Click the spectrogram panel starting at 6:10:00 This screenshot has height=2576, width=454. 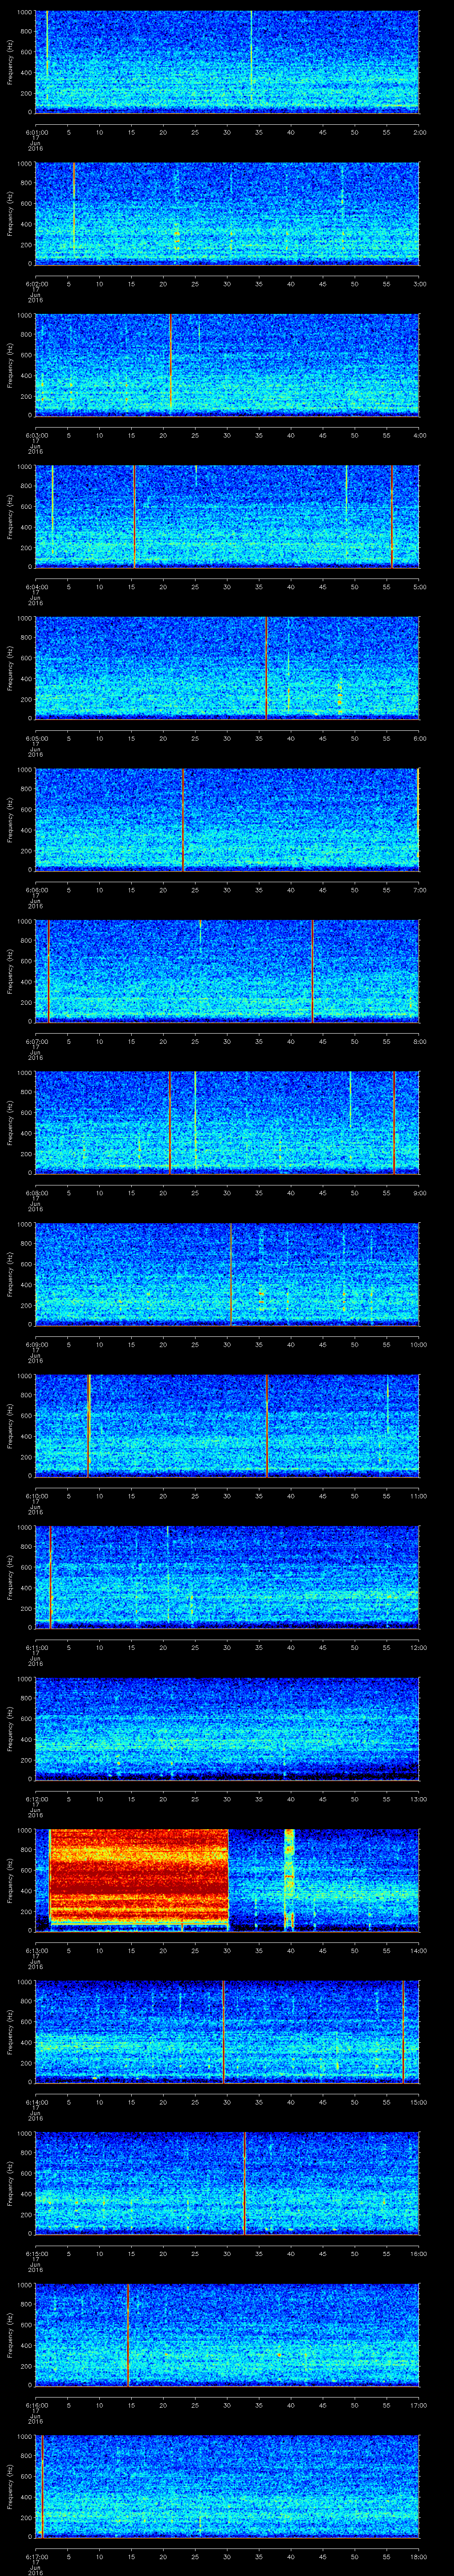[x=227, y=1426]
